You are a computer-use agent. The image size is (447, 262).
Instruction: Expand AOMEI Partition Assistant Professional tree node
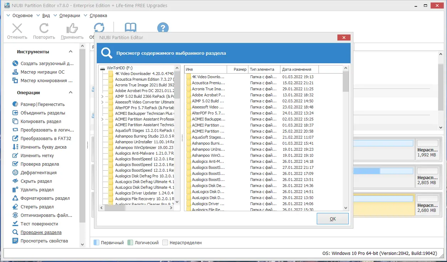pyautogui.click(x=102, y=119)
